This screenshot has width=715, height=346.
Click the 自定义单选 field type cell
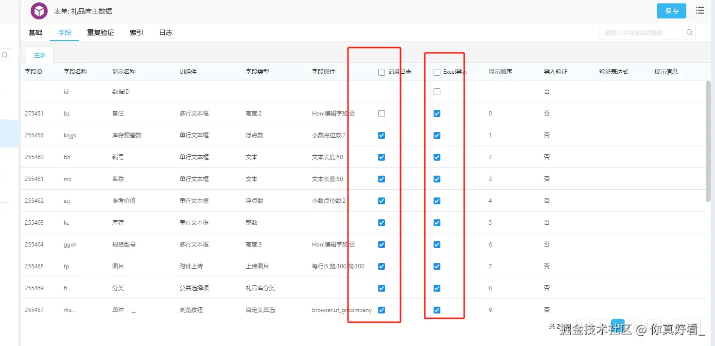click(x=261, y=310)
